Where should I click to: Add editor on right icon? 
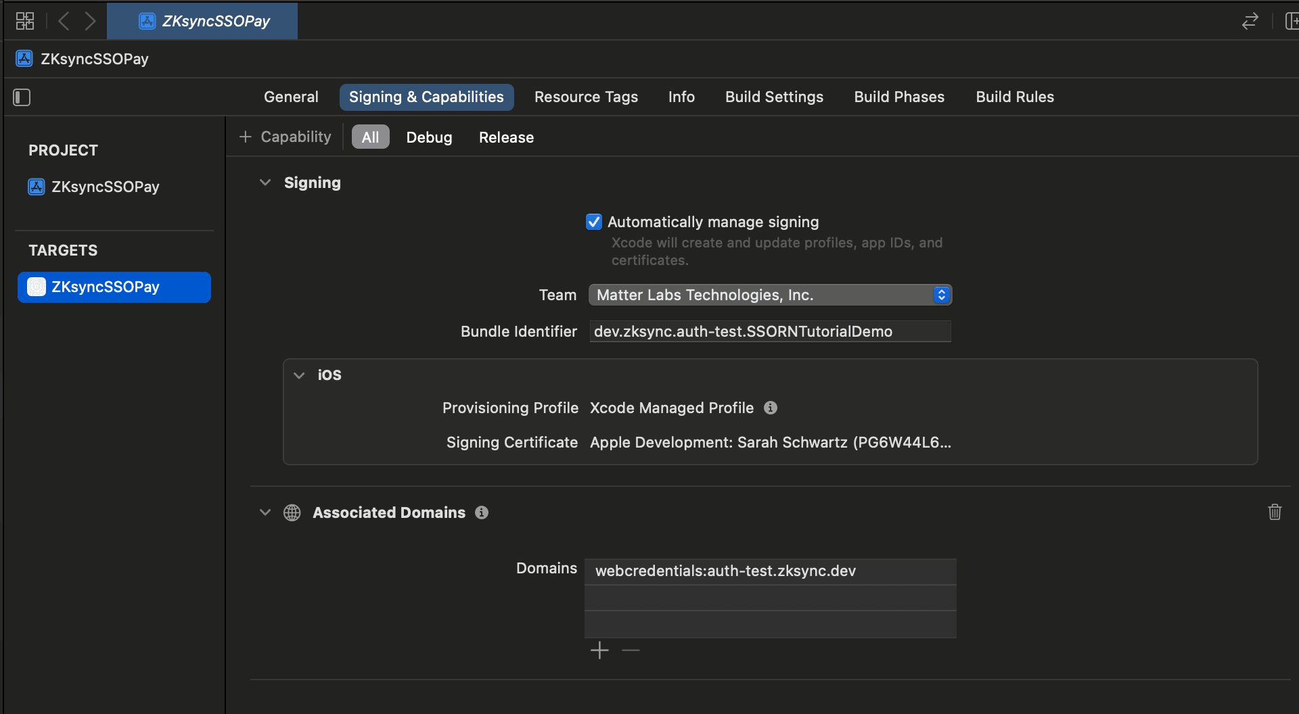(1292, 21)
